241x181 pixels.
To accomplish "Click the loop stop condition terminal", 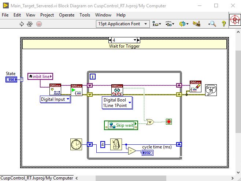I will point(169,122).
